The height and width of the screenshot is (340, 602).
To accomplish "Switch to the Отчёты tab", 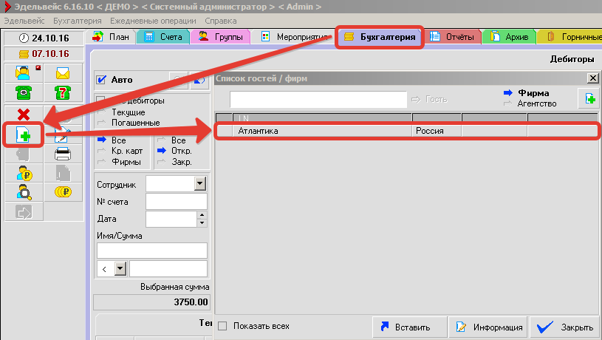I will (456, 36).
